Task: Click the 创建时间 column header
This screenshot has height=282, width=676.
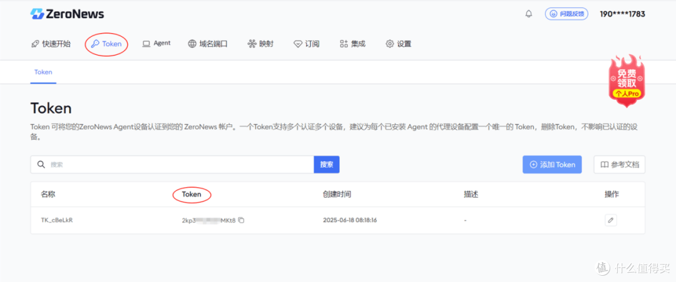Action: (337, 194)
